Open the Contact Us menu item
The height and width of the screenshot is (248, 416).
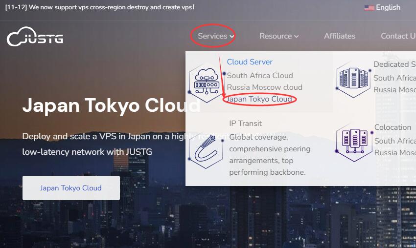(398, 36)
